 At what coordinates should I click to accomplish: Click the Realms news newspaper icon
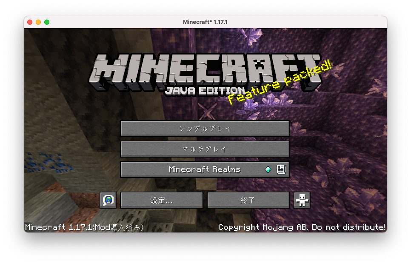click(281, 169)
